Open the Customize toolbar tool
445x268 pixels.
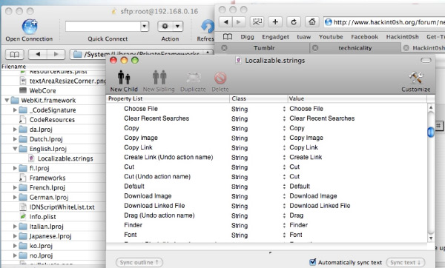(416, 77)
